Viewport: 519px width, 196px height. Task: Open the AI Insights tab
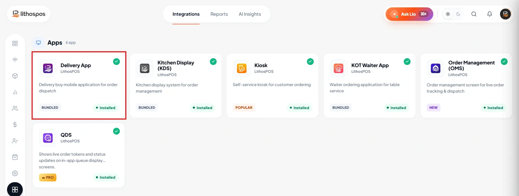(250, 14)
